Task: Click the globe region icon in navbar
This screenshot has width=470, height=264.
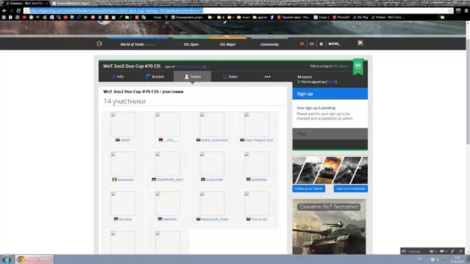Action: [x=99, y=43]
